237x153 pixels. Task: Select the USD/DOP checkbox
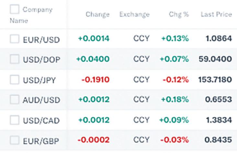(15, 59)
